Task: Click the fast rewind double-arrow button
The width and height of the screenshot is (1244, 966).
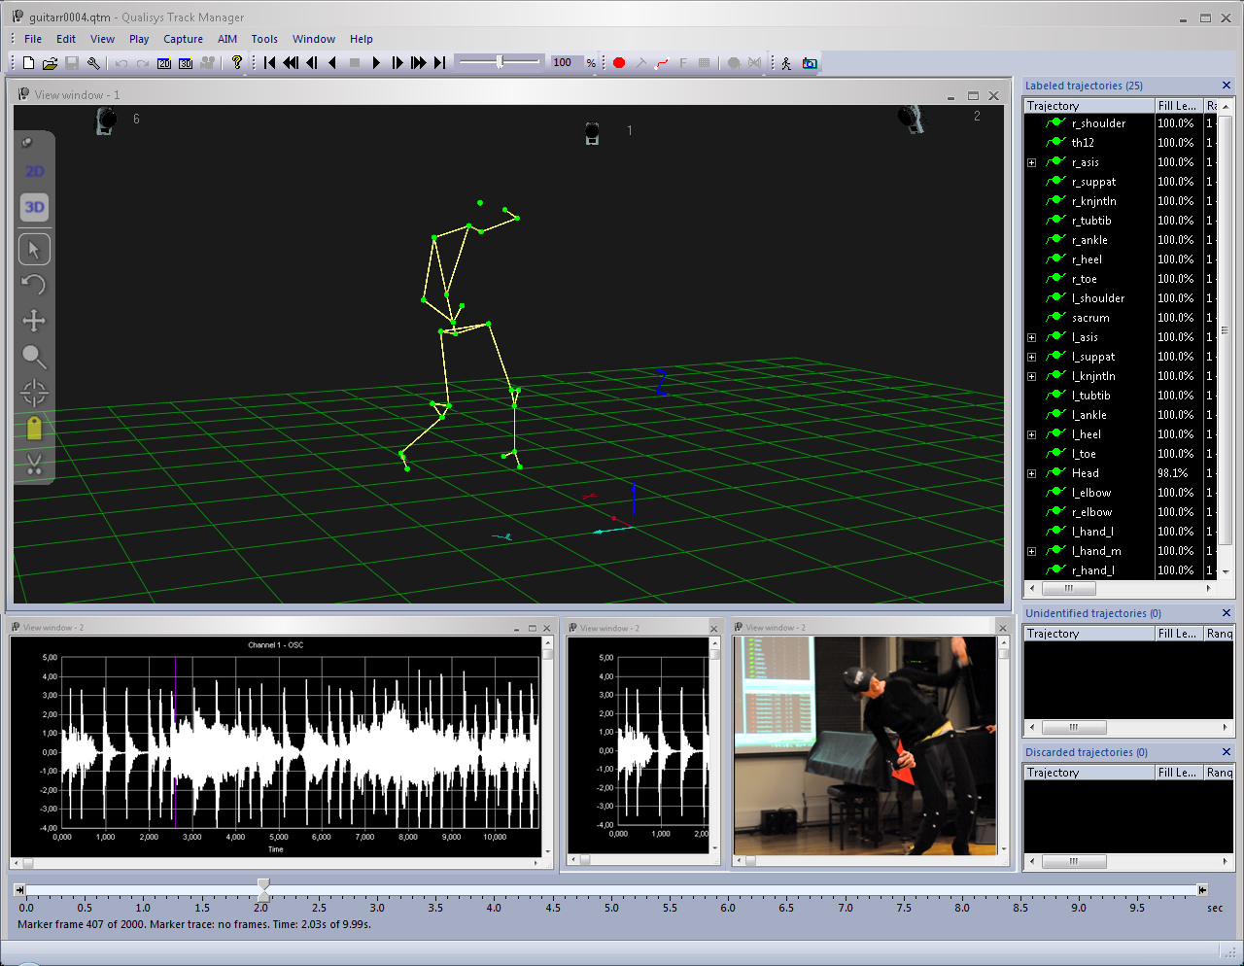Action: [290, 63]
